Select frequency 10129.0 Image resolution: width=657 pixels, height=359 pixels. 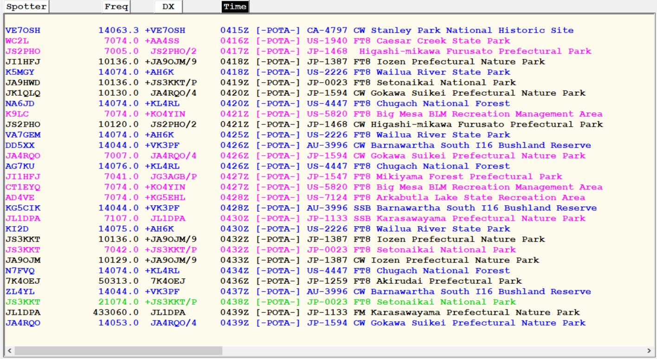point(118,261)
